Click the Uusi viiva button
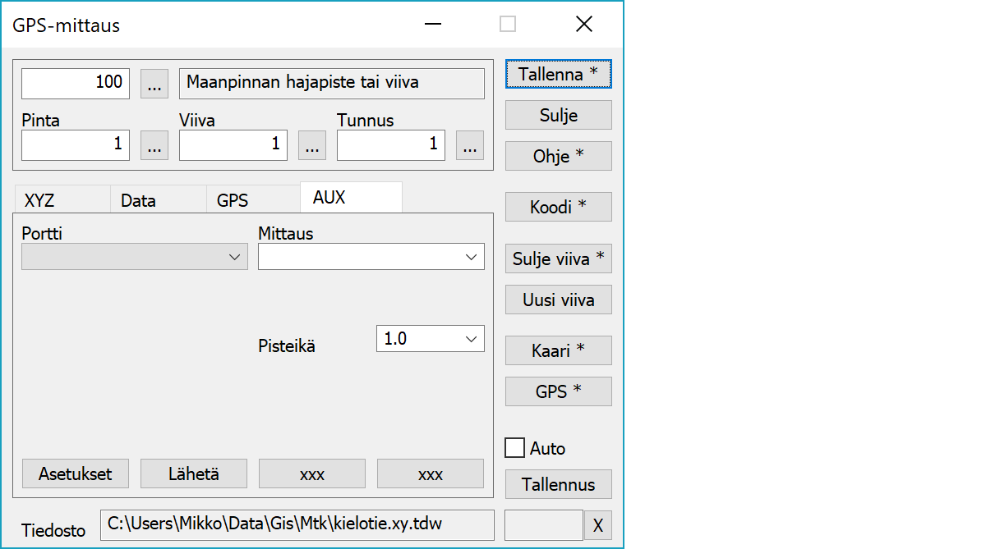Screen dimensions: 986x549 [558, 300]
